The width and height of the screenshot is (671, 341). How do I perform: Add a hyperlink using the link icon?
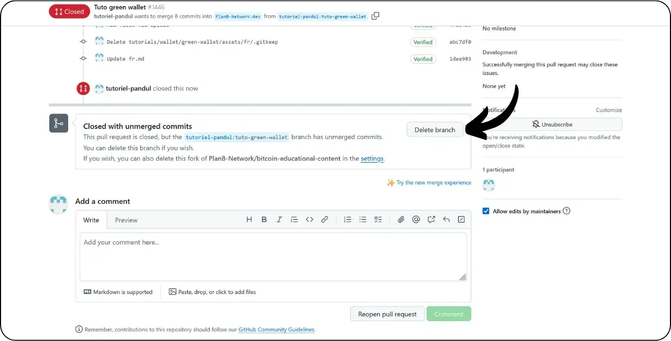324,219
